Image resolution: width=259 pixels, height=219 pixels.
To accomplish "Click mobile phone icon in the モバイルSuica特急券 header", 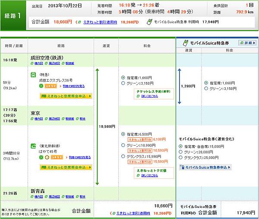I will 186,43.
